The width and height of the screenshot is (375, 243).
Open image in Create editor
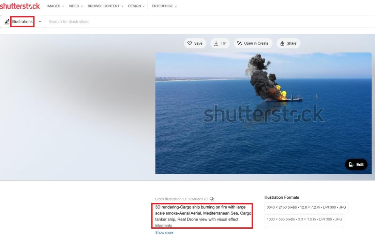pos(253,43)
